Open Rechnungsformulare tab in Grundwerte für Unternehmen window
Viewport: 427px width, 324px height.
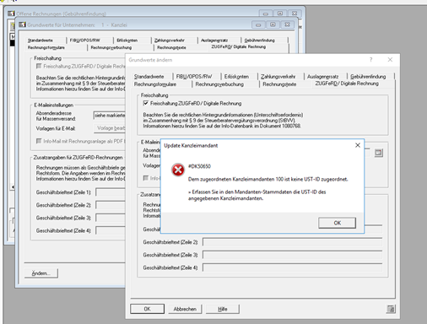46,47
